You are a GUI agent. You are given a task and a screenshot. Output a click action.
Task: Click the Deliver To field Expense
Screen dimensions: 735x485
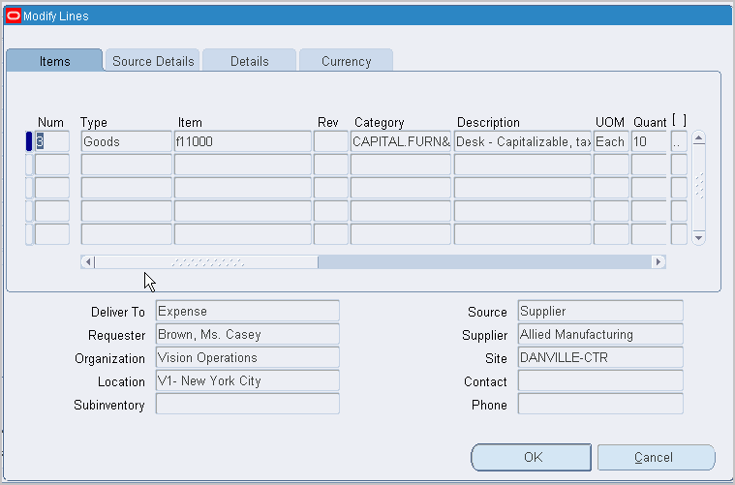point(248,311)
